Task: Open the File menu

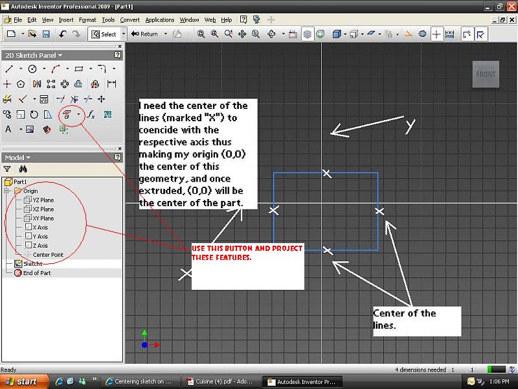Action: coord(18,20)
